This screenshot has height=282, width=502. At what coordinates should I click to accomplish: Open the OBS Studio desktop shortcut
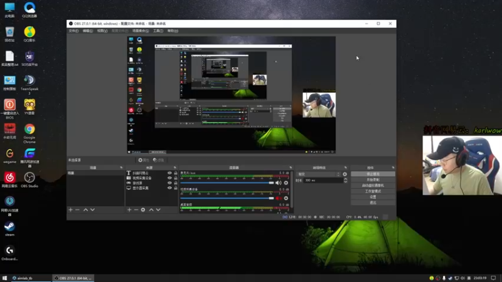click(x=29, y=180)
